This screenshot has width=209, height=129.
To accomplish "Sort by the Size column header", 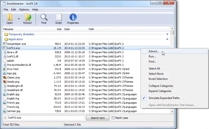I will tap(53, 29).
